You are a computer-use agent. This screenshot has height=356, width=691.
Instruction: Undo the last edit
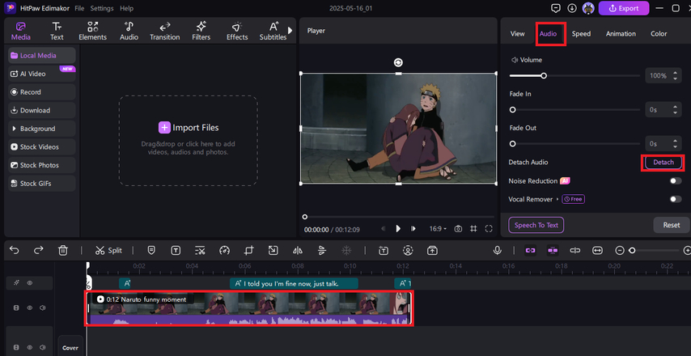(x=15, y=251)
